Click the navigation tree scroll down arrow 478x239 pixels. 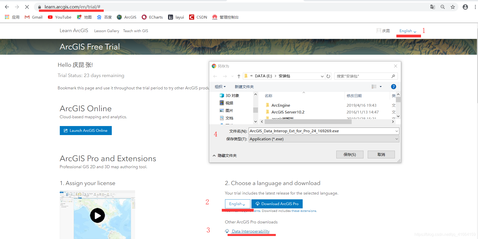click(x=255, y=122)
